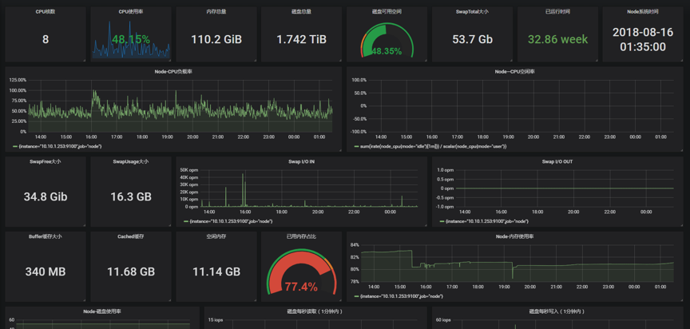This screenshot has width=690, height=329.
Task: Click the 11.14 GB free memory value
Action: pyautogui.click(x=216, y=272)
